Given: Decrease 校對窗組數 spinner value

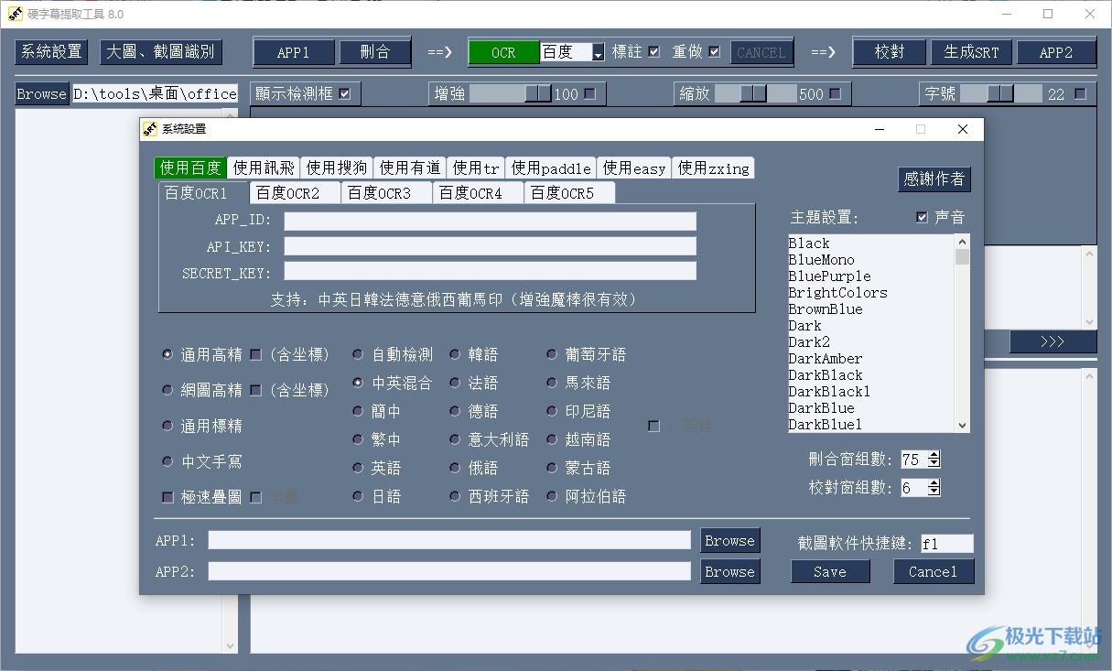Looking at the screenshot, I should click(x=934, y=492).
